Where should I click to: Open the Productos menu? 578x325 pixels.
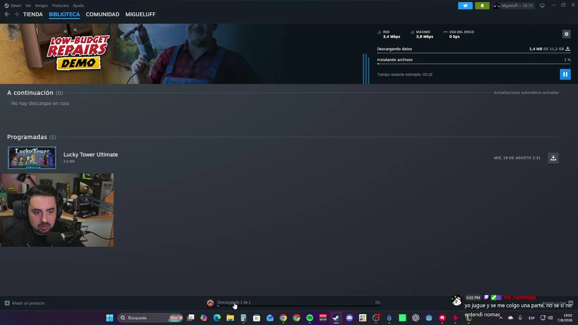(x=61, y=6)
